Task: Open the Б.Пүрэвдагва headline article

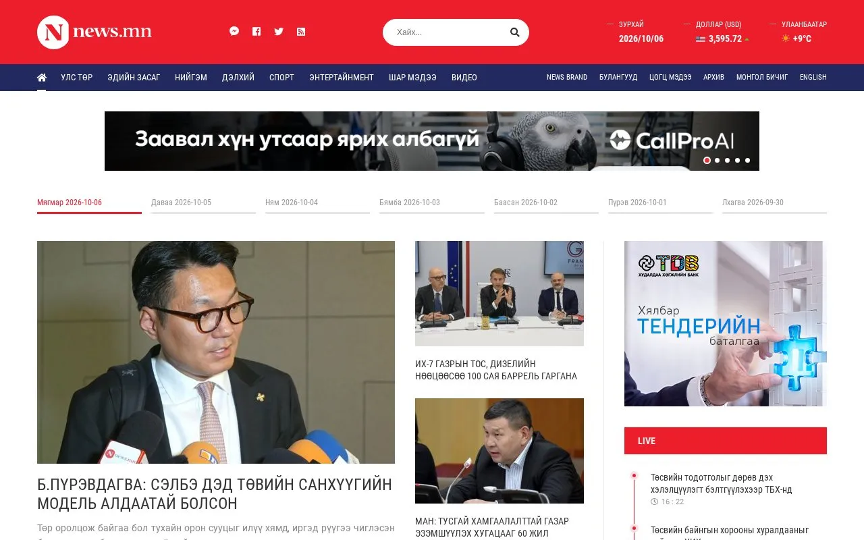Action: [215, 494]
